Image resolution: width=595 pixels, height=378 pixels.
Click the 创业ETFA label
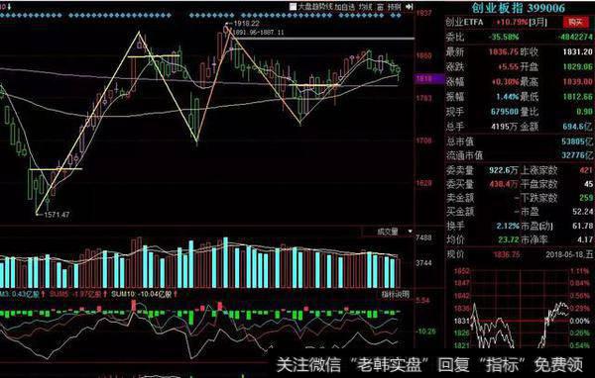click(464, 22)
